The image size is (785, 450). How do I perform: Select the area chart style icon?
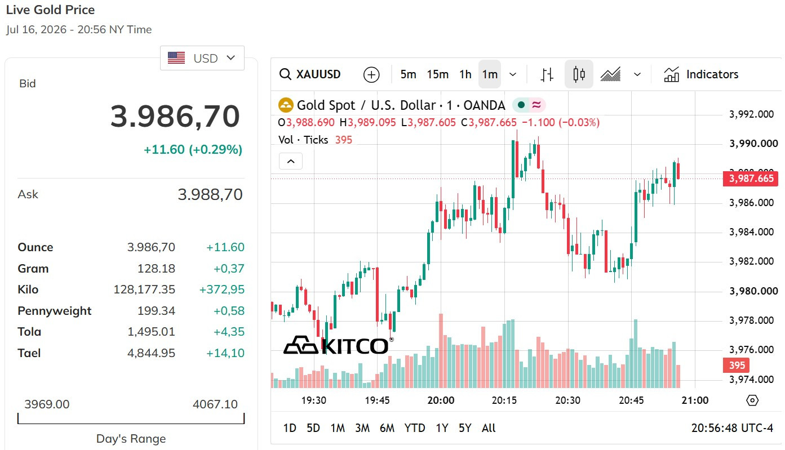pyautogui.click(x=610, y=74)
